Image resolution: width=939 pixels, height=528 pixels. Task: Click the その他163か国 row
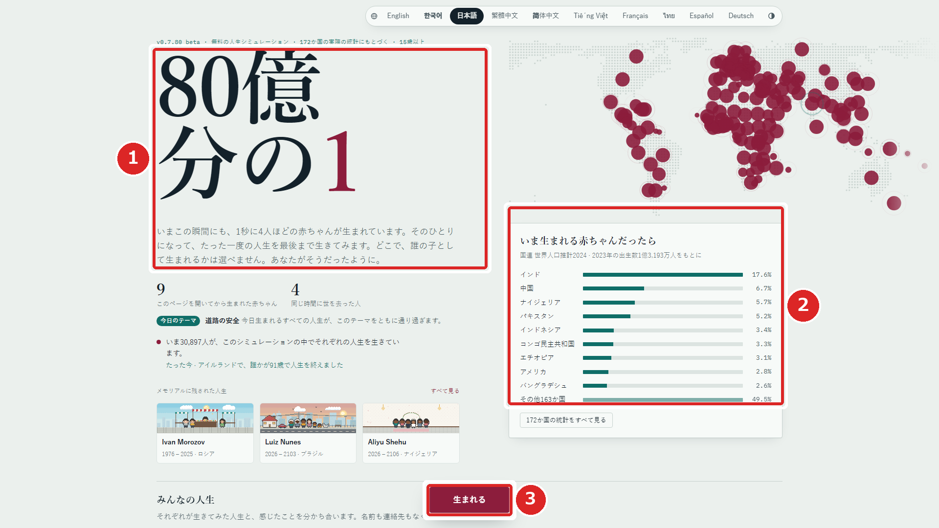click(646, 399)
